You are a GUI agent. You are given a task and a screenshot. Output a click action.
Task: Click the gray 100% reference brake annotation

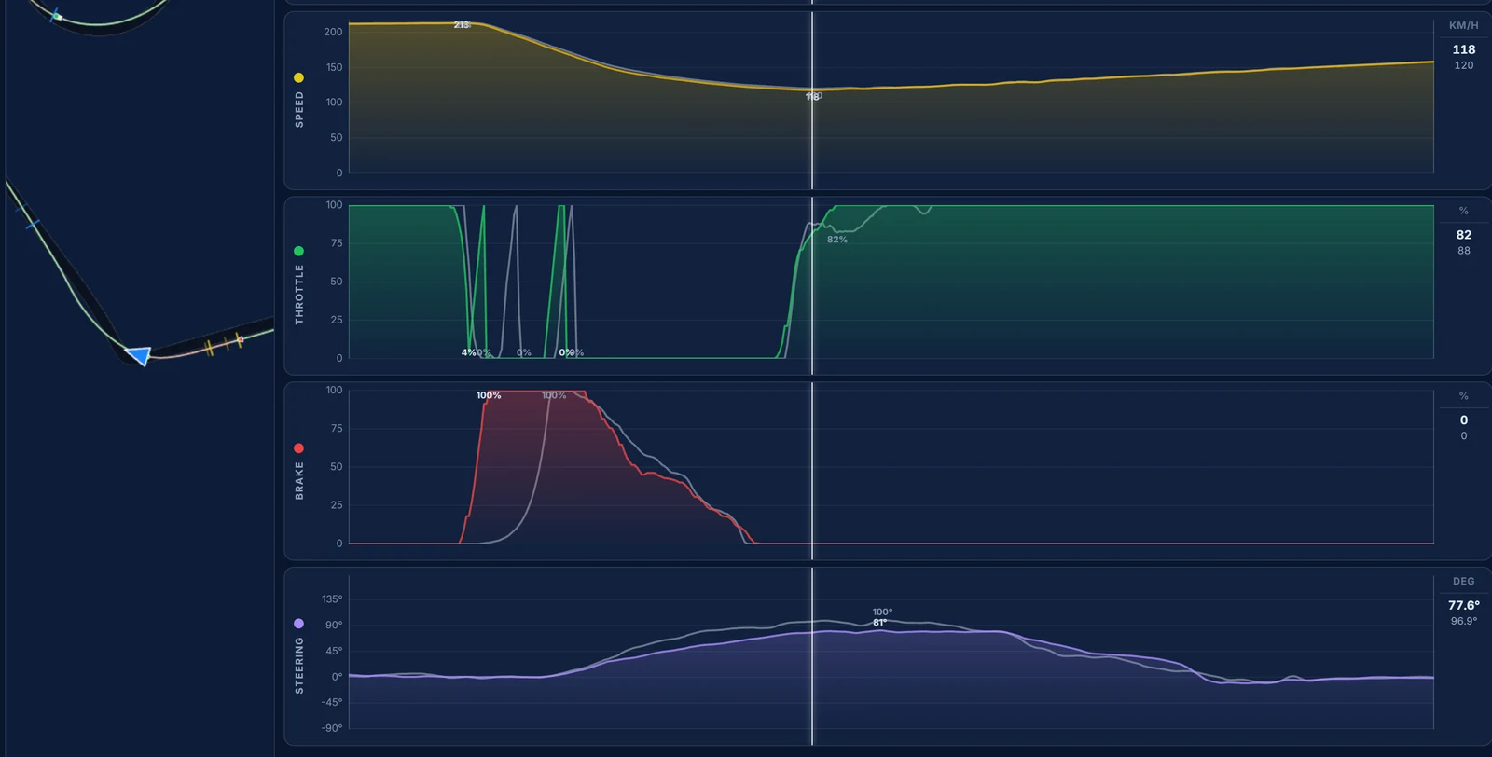coord(554,395)
